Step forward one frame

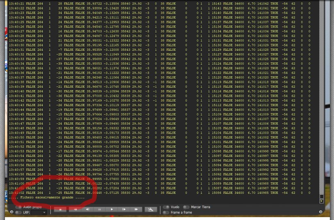click(x=124, y=209)
